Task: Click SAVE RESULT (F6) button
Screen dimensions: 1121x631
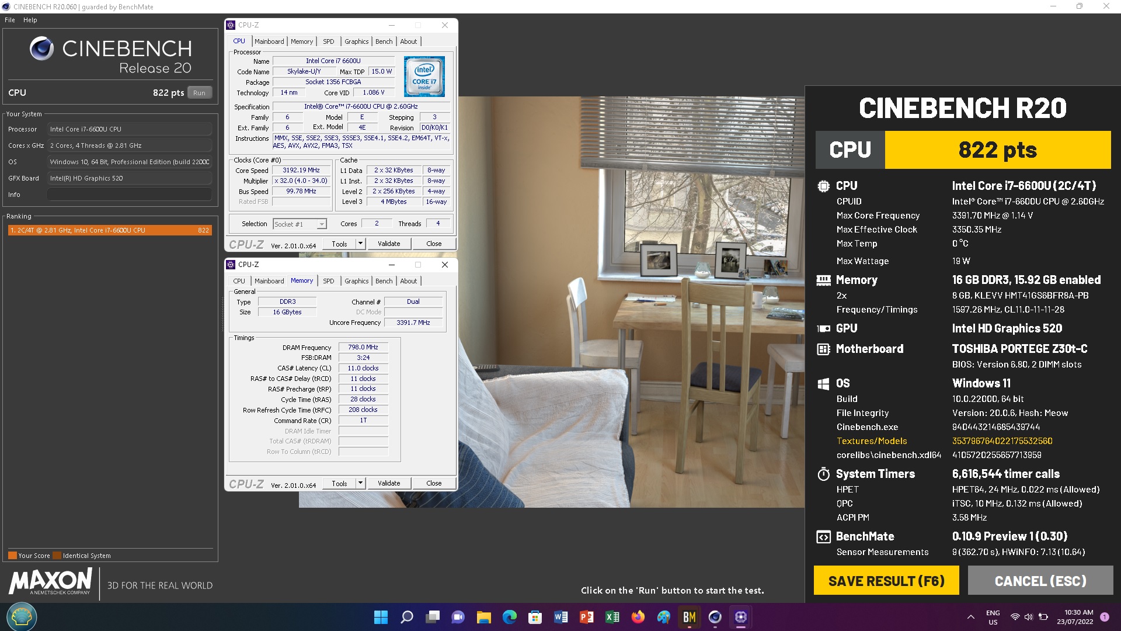Action: [x=886, y=581]
